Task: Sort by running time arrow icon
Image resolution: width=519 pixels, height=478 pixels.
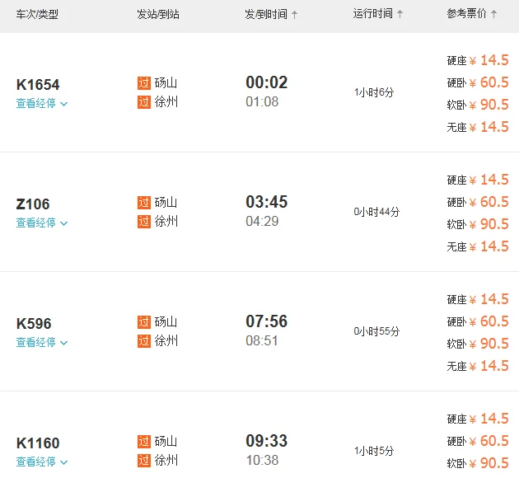Action: coord(400,15)
